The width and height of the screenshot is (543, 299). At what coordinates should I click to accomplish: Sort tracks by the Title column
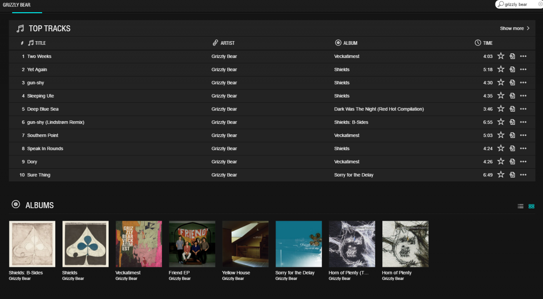click(x=37, y=43)
